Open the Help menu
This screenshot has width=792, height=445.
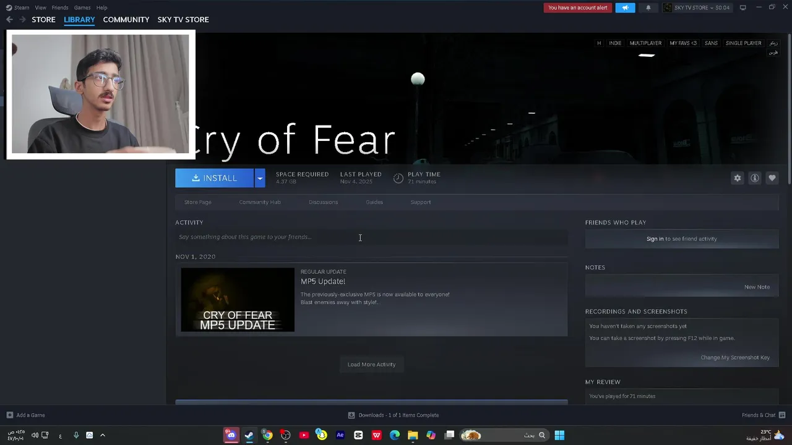tap(101, 7)
